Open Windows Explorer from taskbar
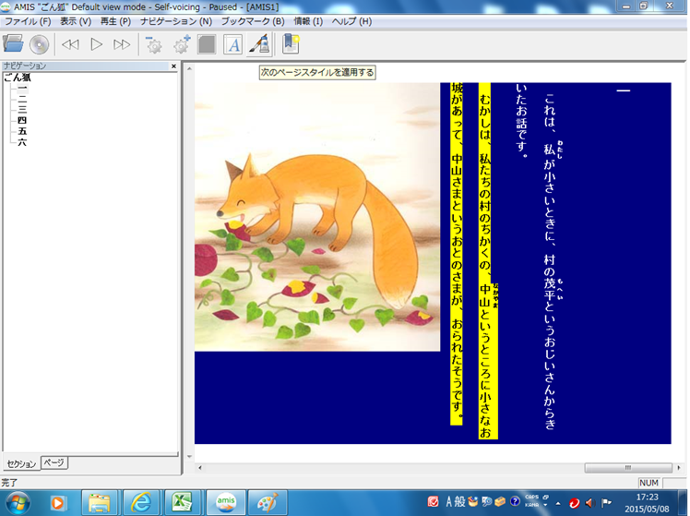 99,503
